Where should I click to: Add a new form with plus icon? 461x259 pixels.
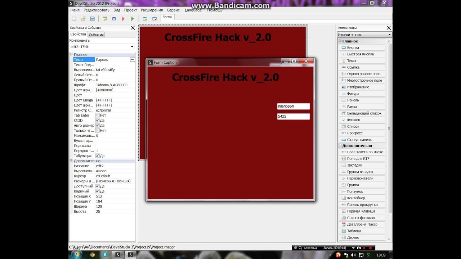point(145,19)
